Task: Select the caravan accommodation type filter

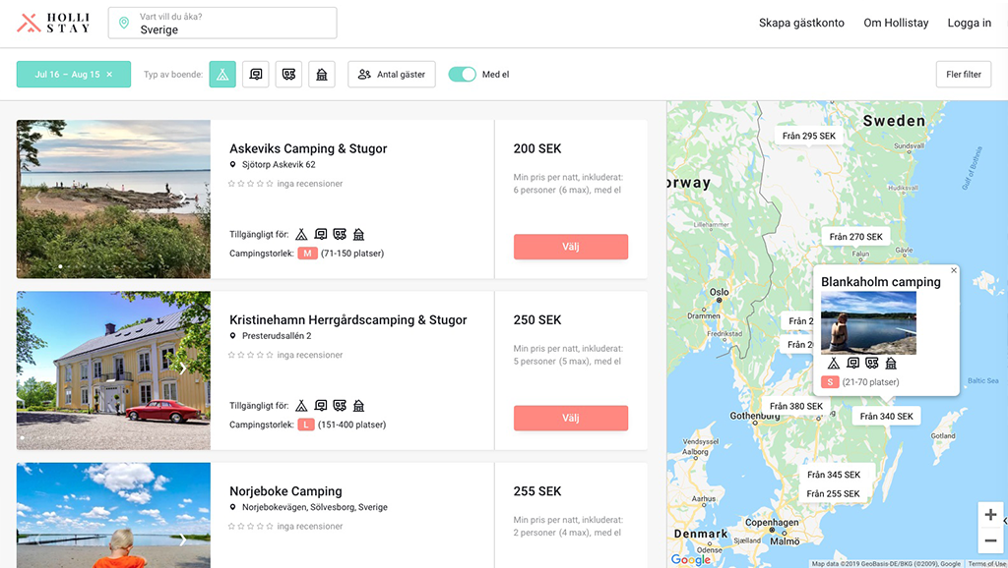Action: click(255, 75)
